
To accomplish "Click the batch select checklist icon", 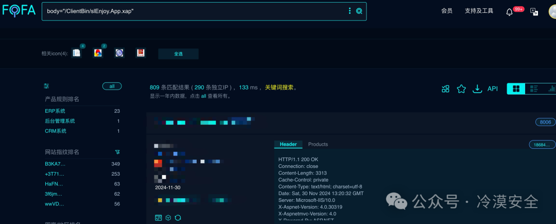I will coord(446,89).
